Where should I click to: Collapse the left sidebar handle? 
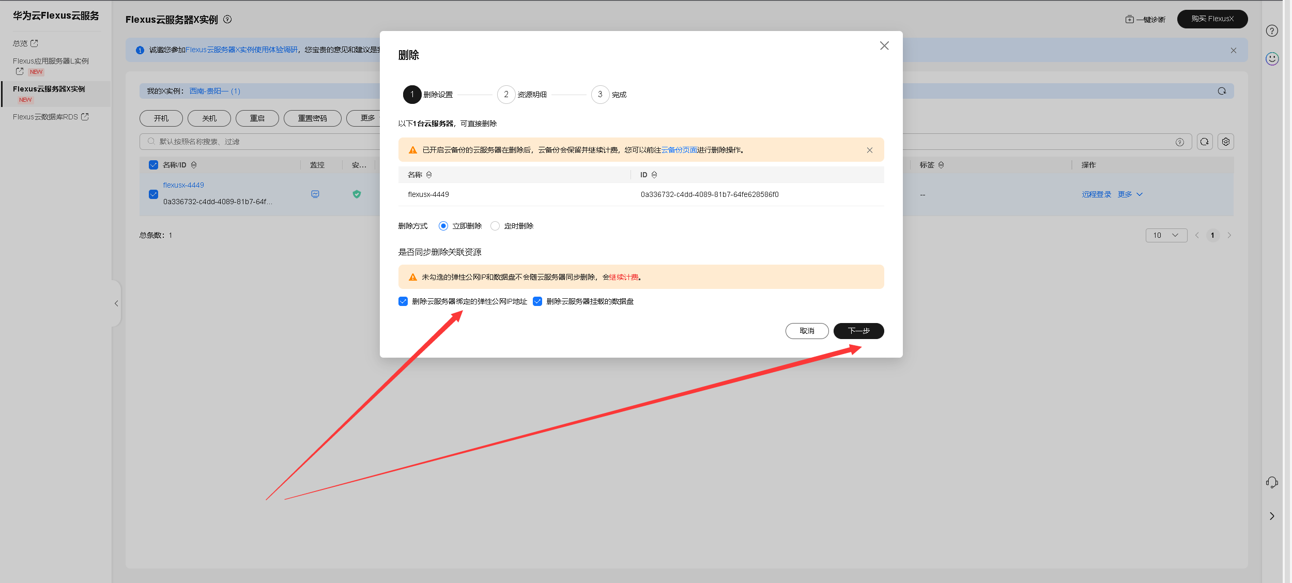tap(116, 303)
